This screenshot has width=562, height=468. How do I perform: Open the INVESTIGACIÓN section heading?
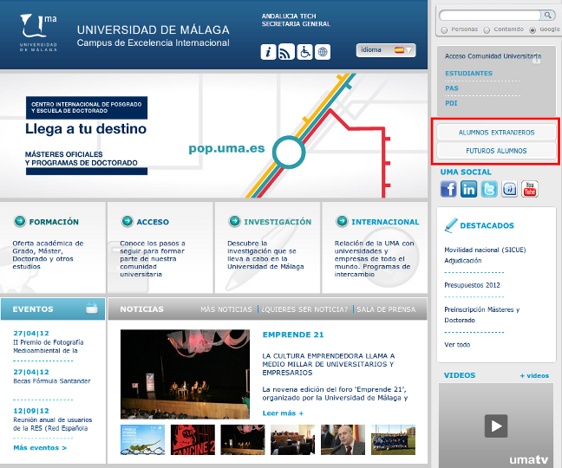[278, 222]
